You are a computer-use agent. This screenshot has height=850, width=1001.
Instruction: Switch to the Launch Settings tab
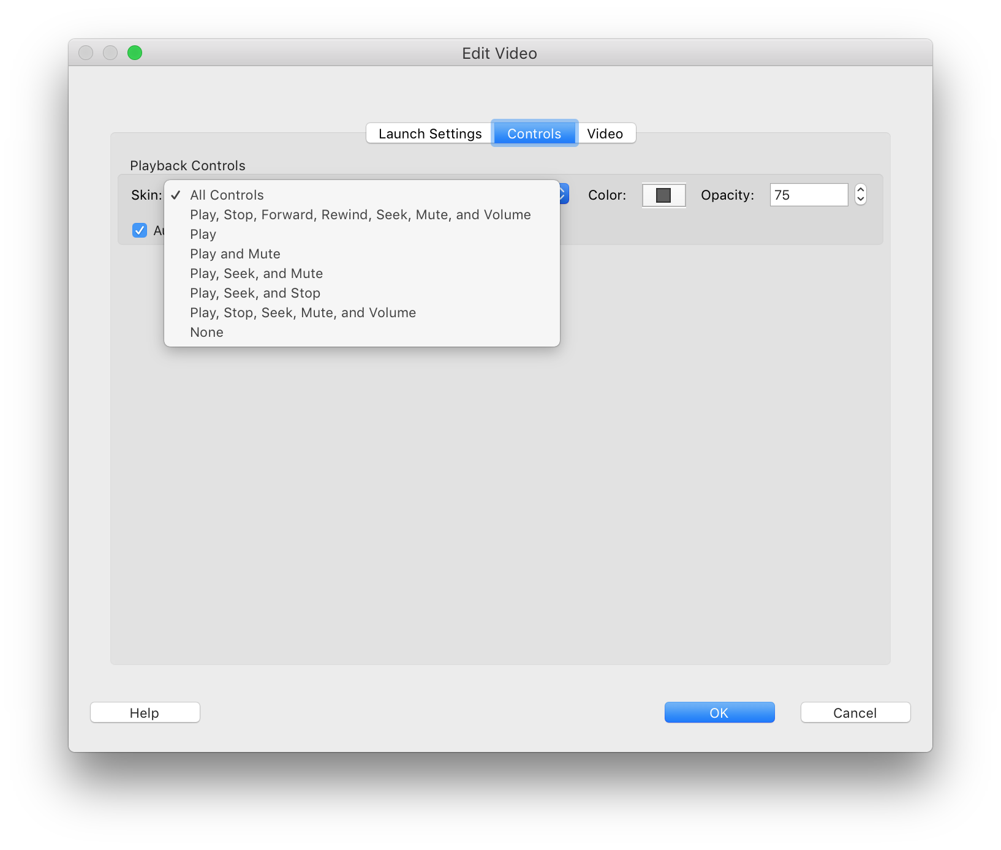pyautogui.click(x=429, y=134)
